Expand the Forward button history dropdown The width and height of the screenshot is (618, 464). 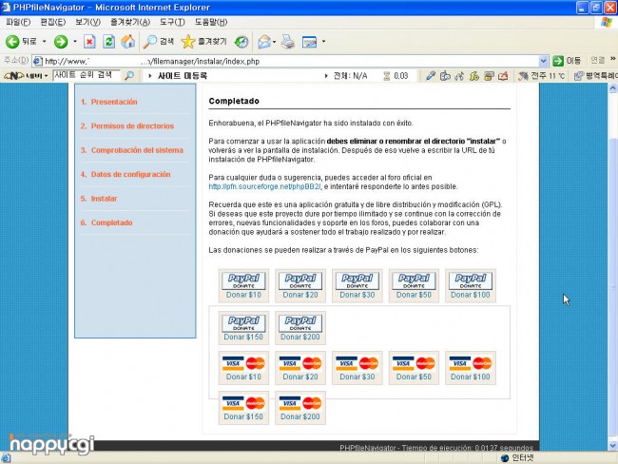tap(75, 42)
